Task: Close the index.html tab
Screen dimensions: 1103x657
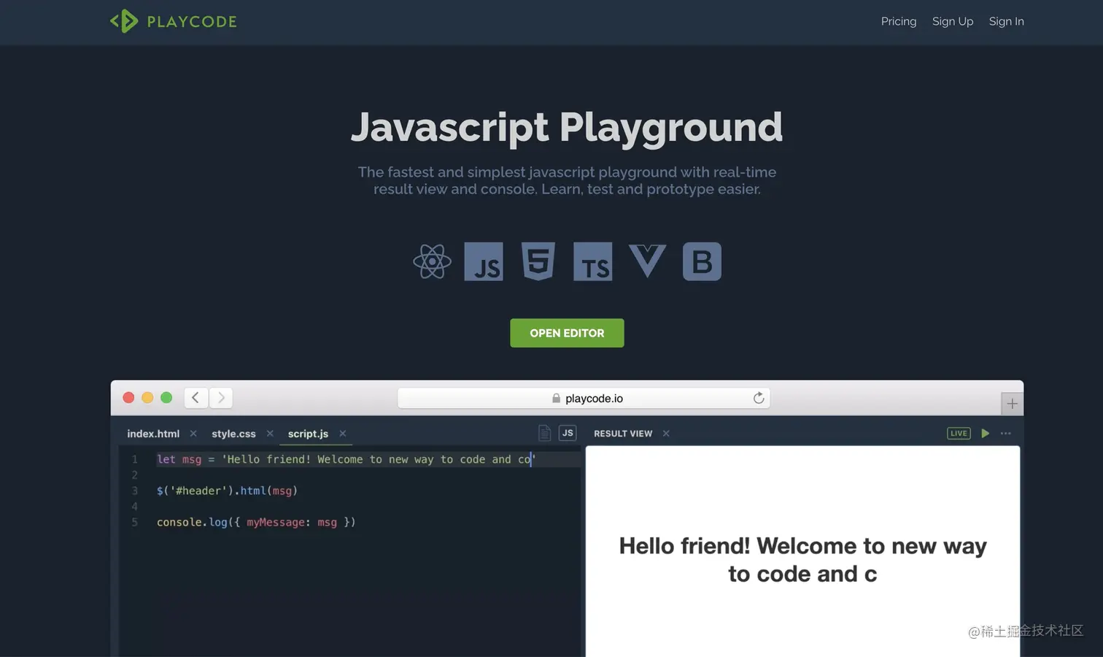Action: pos(193,434)
